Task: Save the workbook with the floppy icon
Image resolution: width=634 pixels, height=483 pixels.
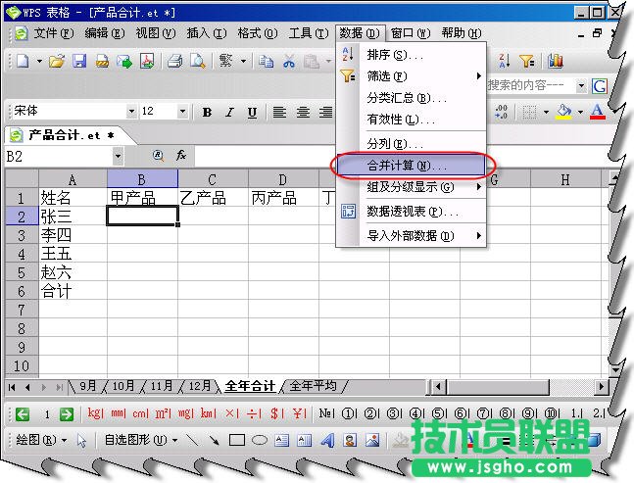Action: coord(79,61)
